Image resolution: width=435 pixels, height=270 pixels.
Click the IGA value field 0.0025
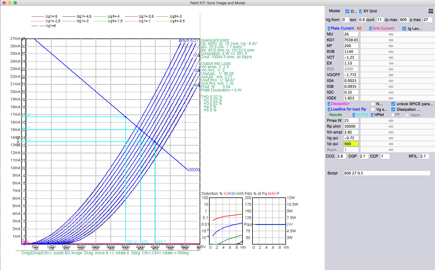(x=351, y=81)
